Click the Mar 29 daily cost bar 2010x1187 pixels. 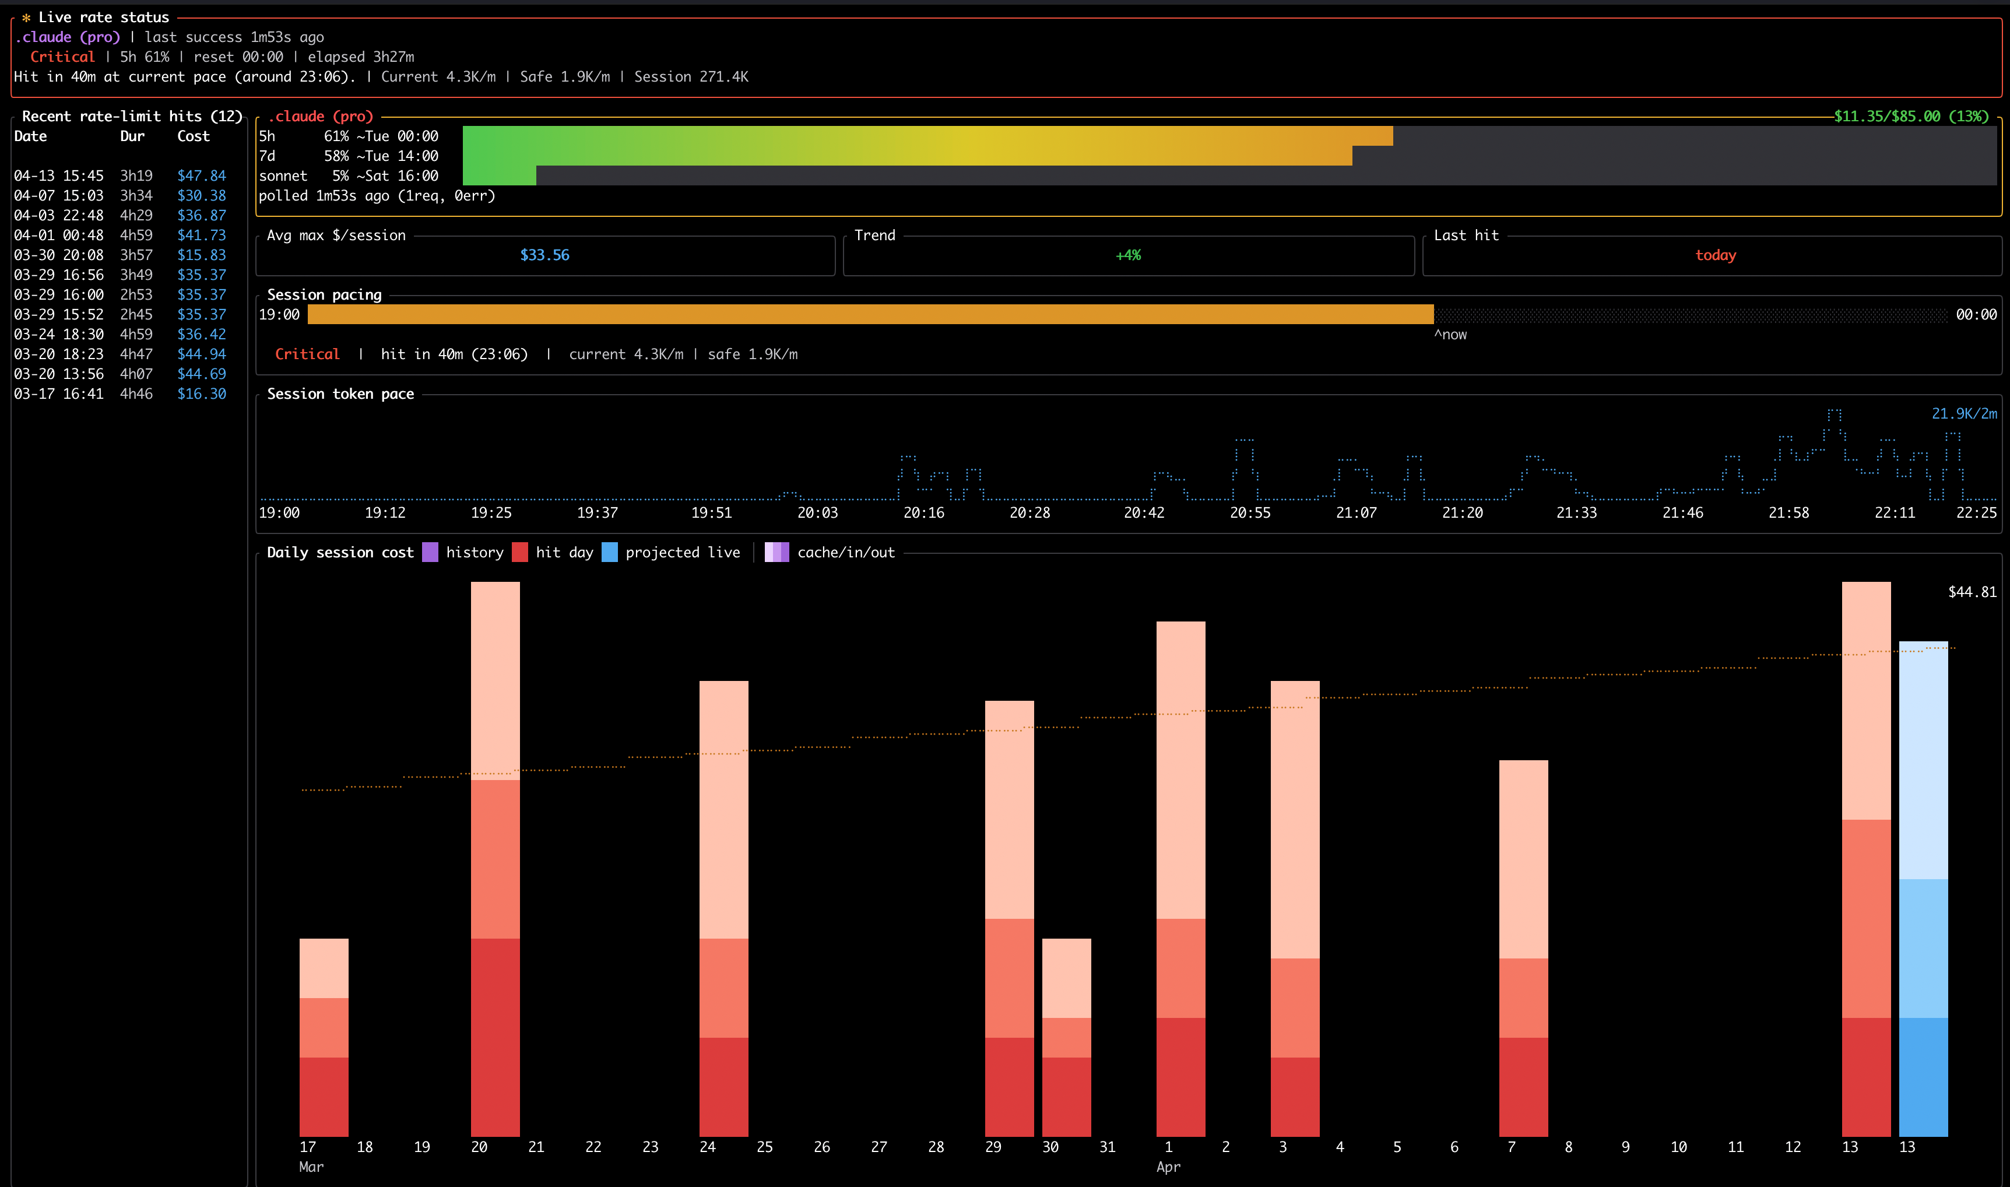click(x=1009, y=918)
